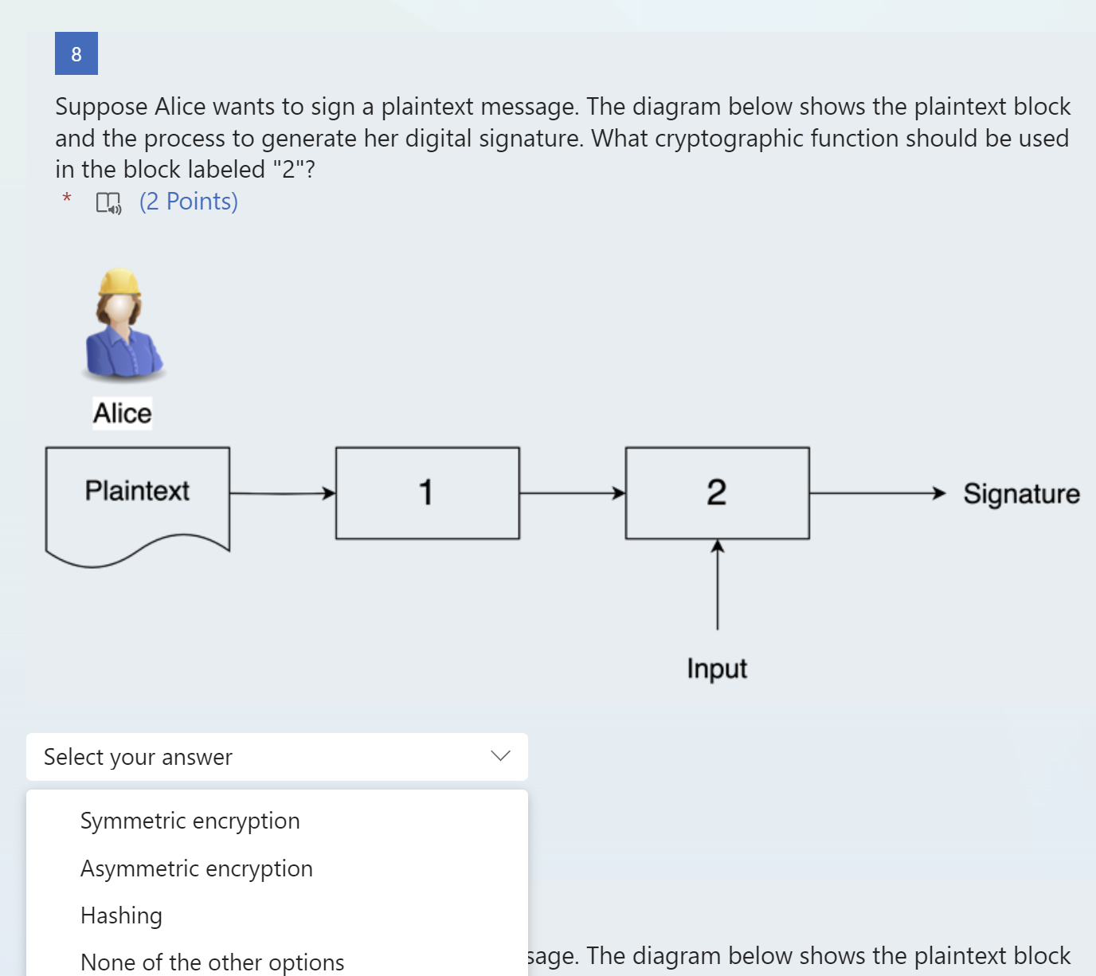Choose the Hashing answer option
This screenshot has width=1096, height=976.
click(121, 915)
